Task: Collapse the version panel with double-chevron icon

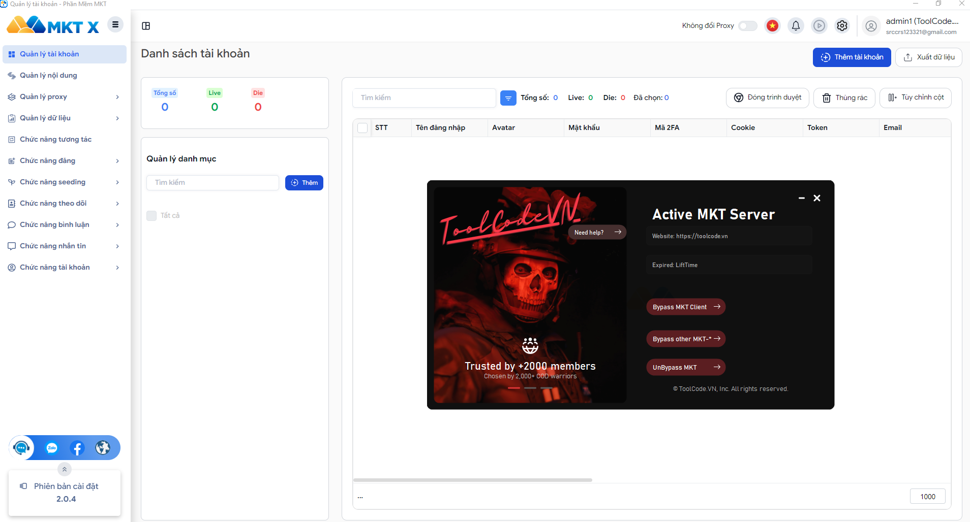Action: 65,469
